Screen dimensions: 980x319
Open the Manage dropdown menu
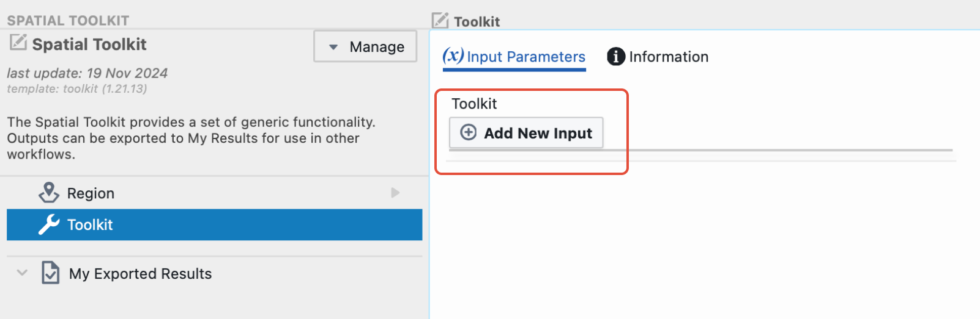pos(365,46)
